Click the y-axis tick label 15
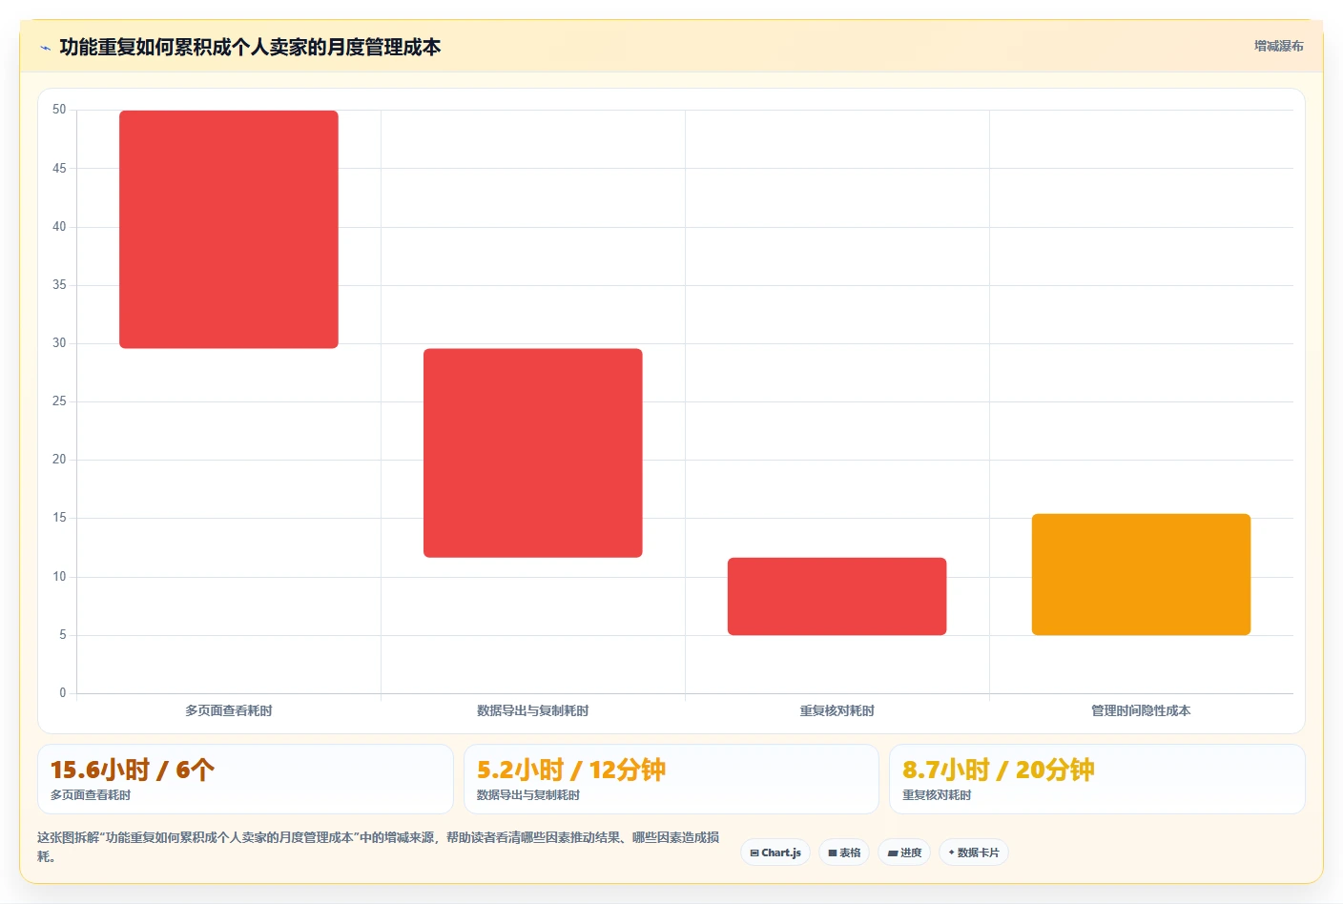This screenshot has height=904, width=1343. tap(59, 518)
